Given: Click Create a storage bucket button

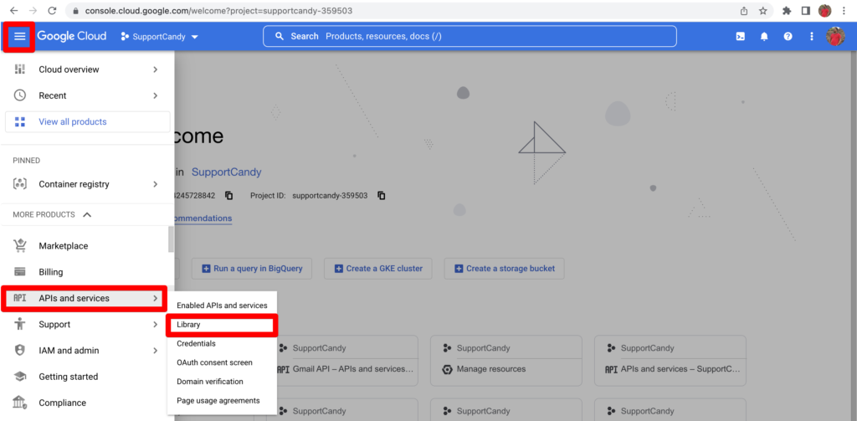Looking at the screenshot, I should pyautogui.click(x=505, y=269).
